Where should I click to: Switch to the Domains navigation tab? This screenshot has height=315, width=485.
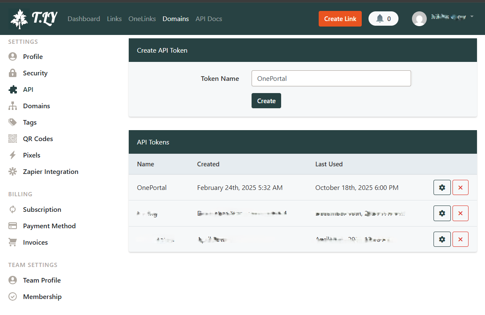(176, 19)
